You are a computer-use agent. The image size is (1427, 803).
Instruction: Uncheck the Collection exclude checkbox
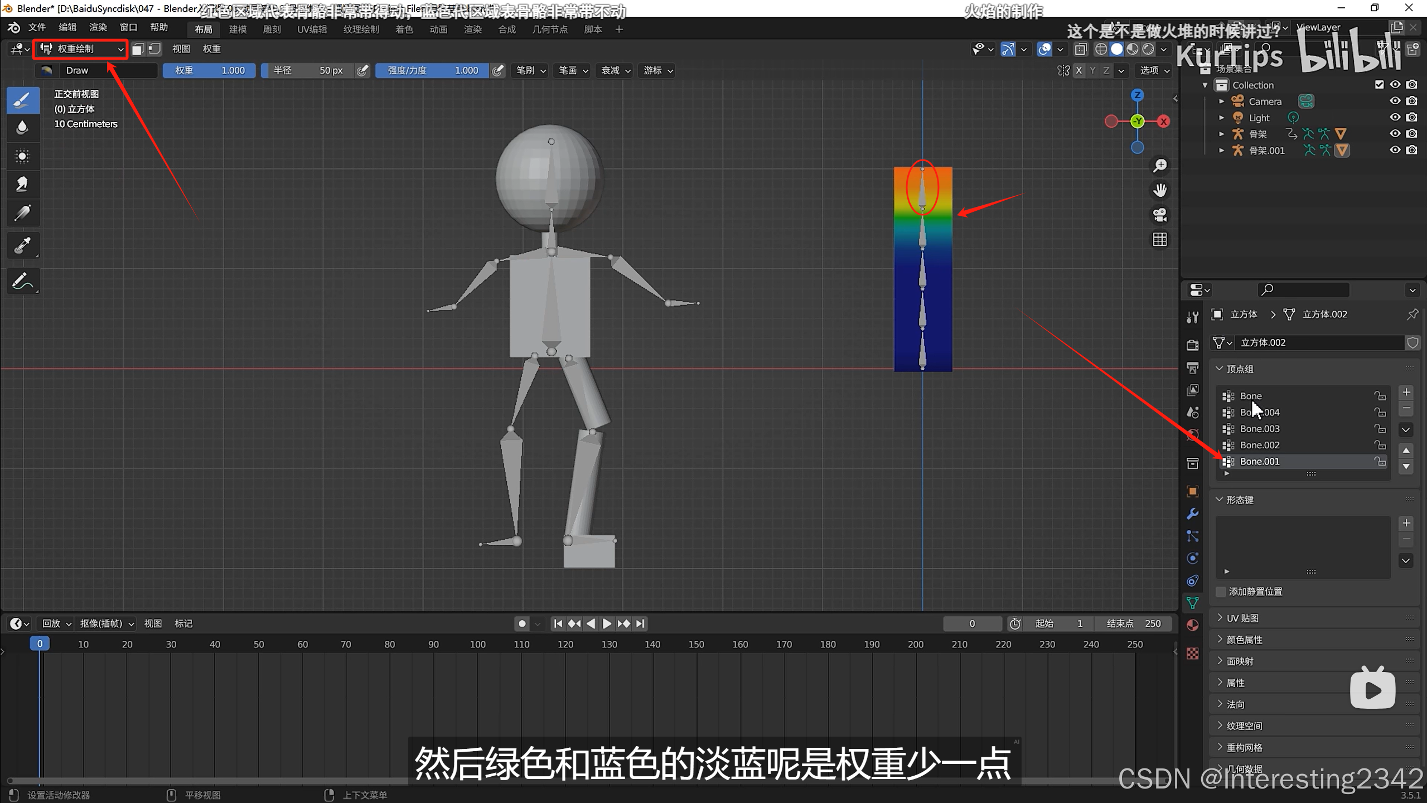1379,85
